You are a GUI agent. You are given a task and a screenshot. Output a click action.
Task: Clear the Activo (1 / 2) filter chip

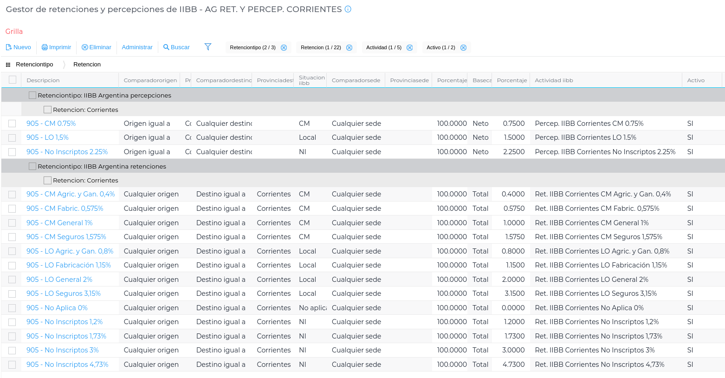463,48
